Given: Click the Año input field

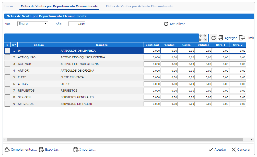Looking at the screenshot, I should (77, 24).
